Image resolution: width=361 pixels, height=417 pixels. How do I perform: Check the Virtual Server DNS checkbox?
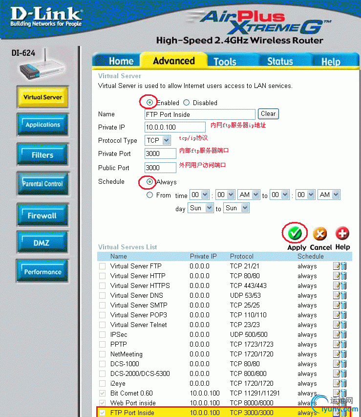[x=103, y=295]
